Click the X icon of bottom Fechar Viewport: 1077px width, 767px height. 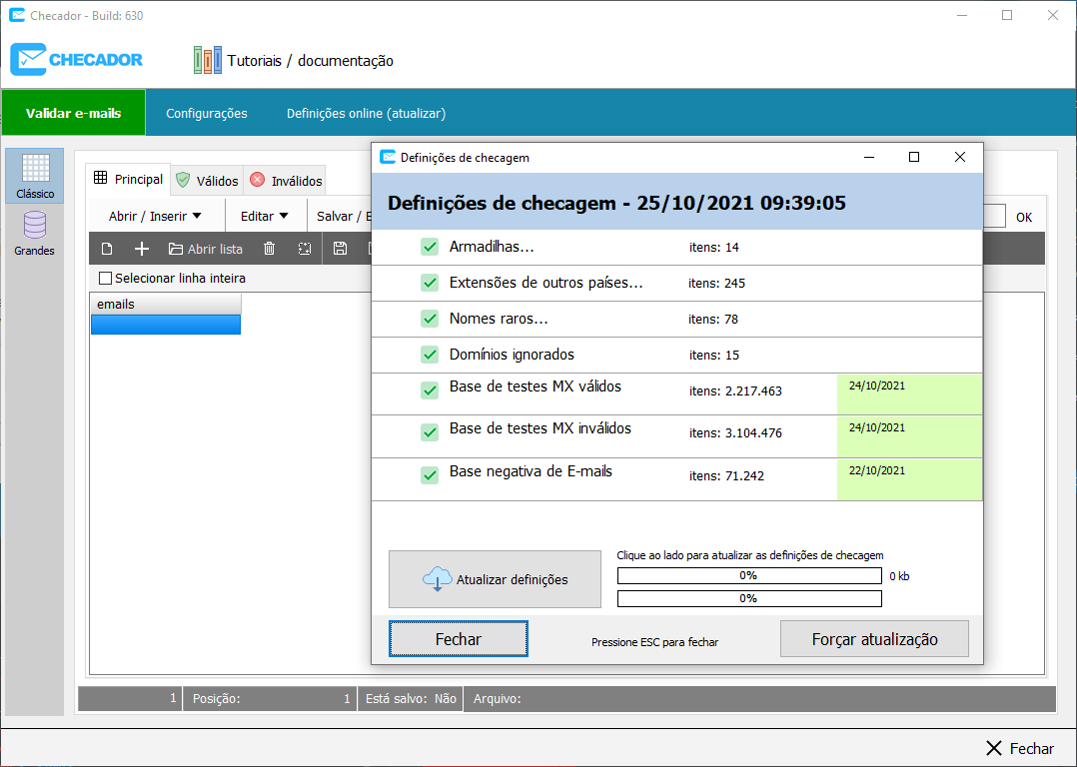point(994,748)
